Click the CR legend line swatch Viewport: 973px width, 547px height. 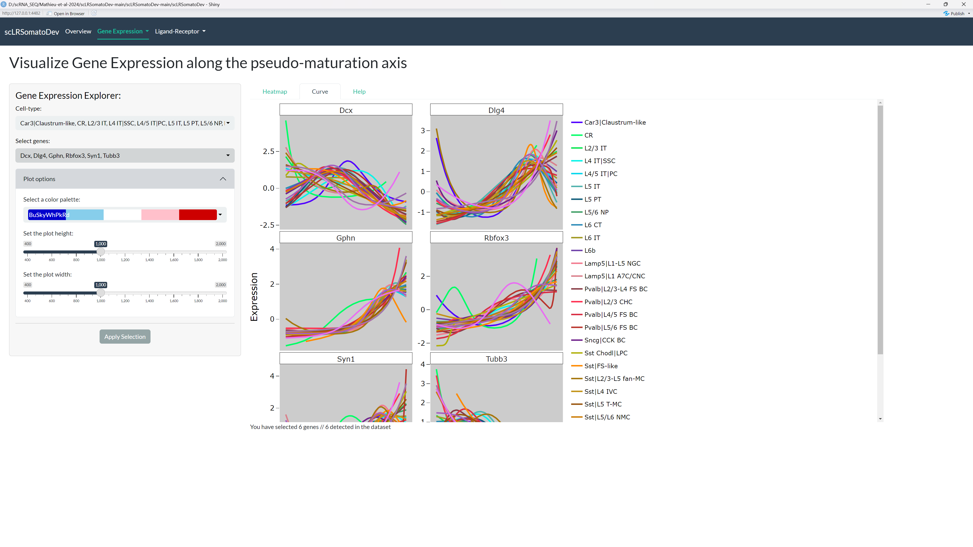coord(577,135)
